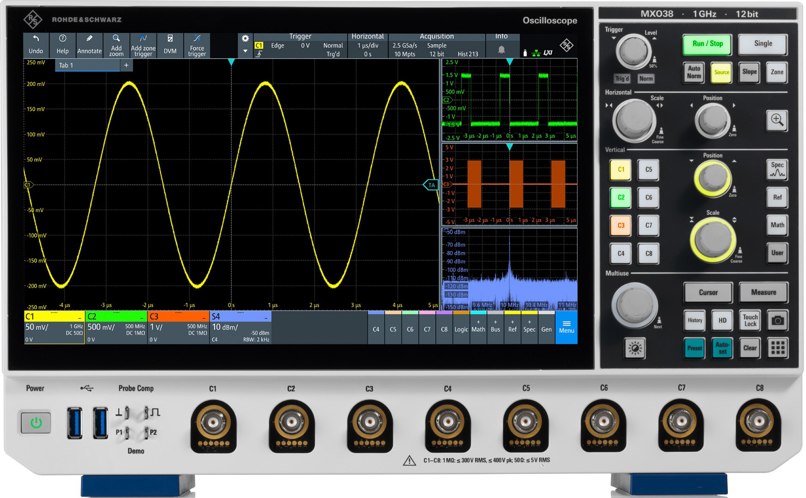The width and height of the screenshot is (806, 498).
Task: Activate the Add zone trigger tool
Action: click(x=143, y=44)
